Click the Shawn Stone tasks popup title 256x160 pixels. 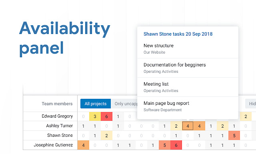point(178,34)
